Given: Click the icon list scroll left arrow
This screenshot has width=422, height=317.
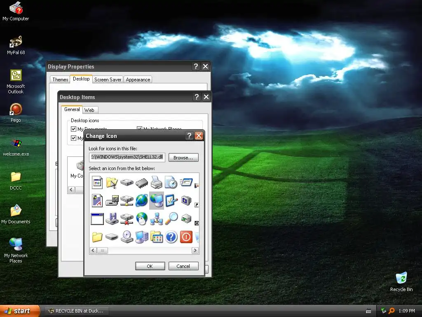Looking at the screenshot, I should tap(93, 251).
